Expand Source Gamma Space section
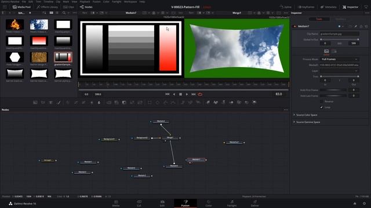 coord(308,122)
